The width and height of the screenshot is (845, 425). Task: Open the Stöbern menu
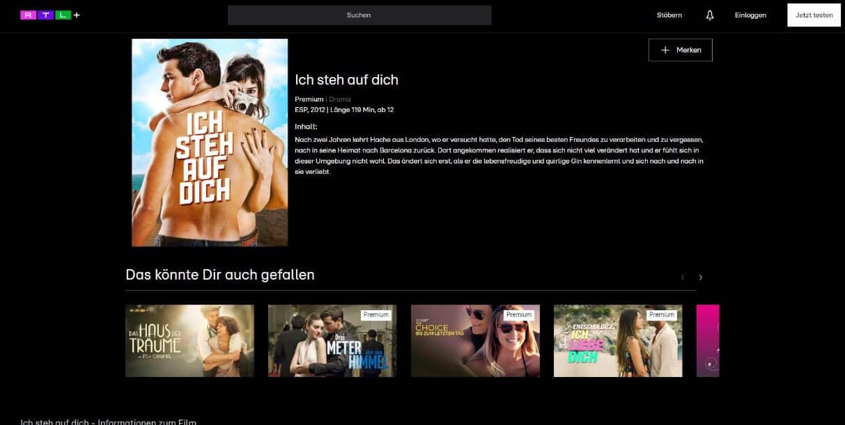coord(669,15)
